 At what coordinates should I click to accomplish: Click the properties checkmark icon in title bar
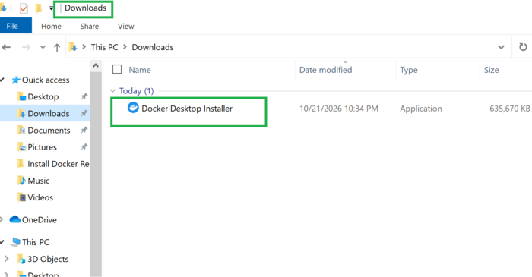24,8
